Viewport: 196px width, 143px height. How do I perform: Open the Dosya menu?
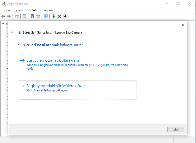coord(7,10)
